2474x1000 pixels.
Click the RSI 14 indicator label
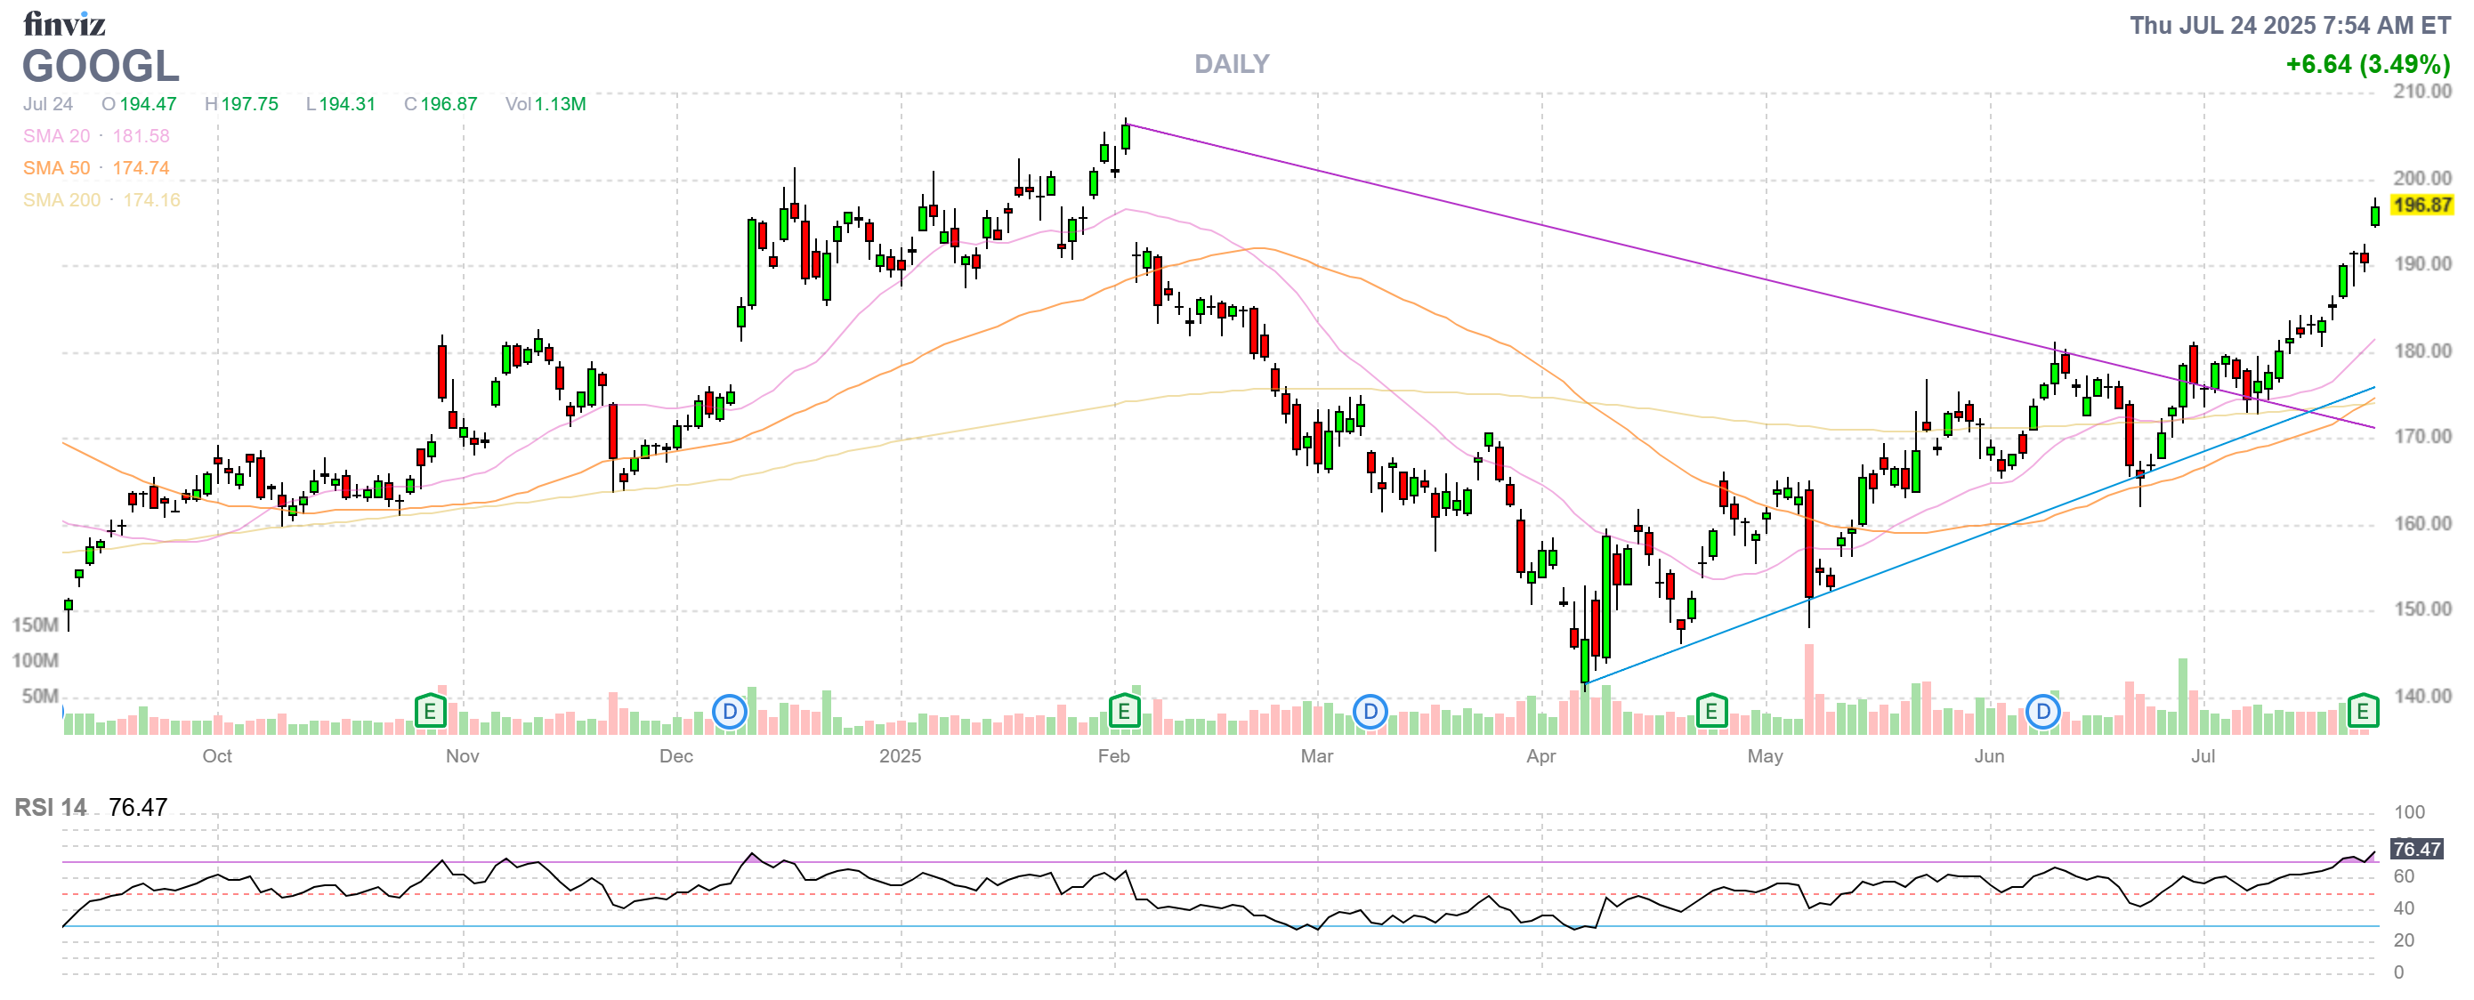coord(50,807)
